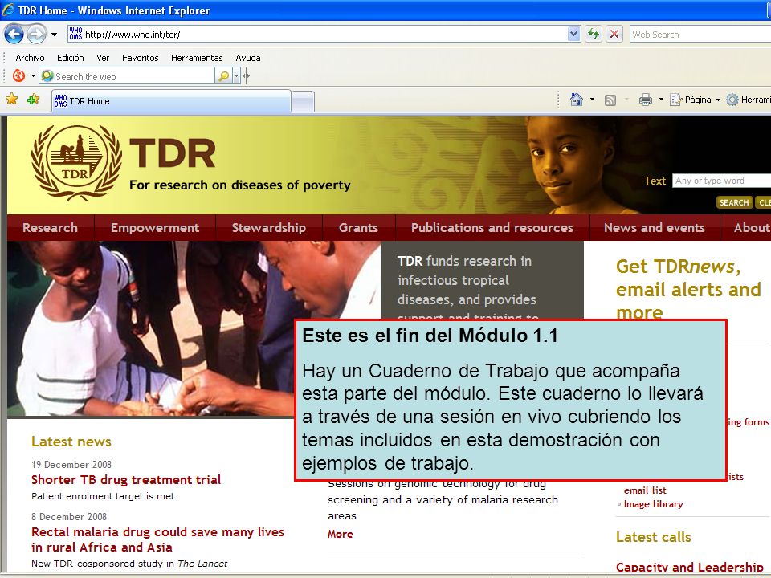Image resolution: width=771 pixels, height=578 pixels.
Task: Click the SEARCH button on the TDR page
Action: (x=734, y=202)
